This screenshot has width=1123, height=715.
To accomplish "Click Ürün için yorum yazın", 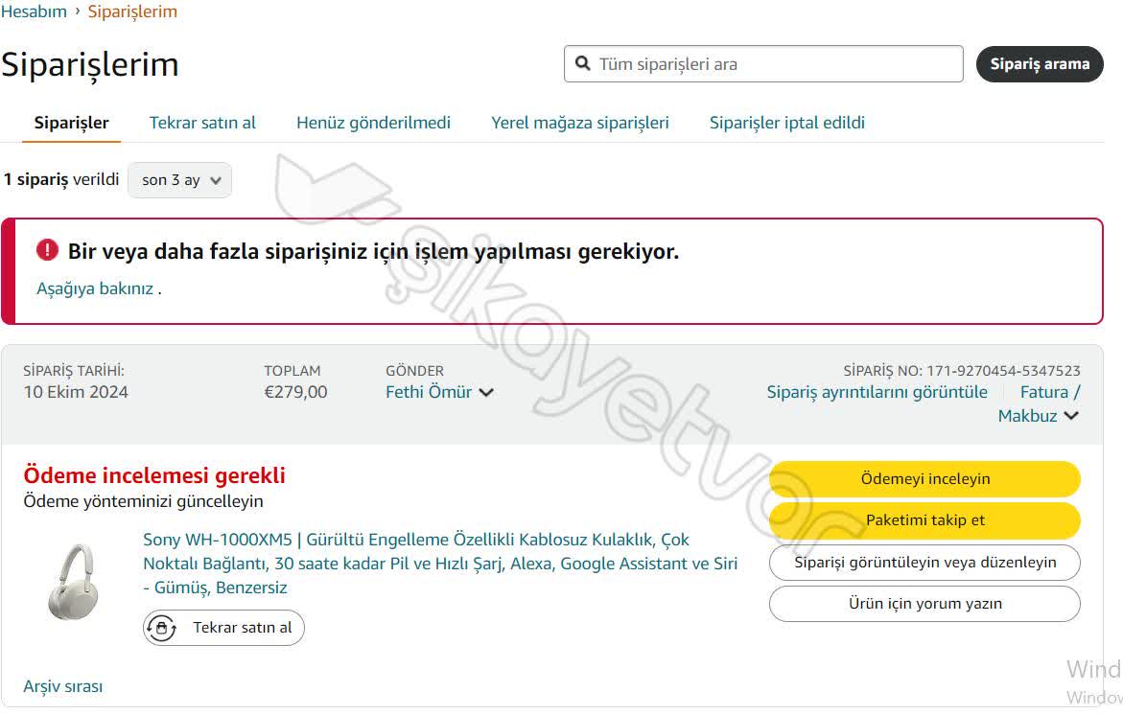I will (924, 604).
